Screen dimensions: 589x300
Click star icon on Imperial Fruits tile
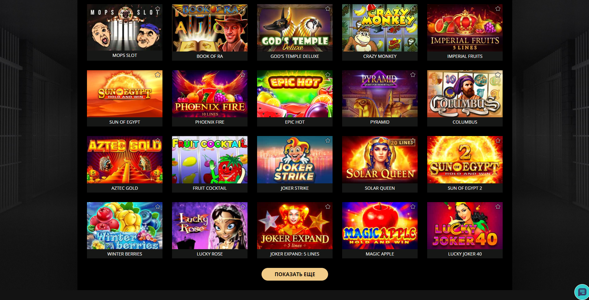pyautogui.click(x=498, y=9)
